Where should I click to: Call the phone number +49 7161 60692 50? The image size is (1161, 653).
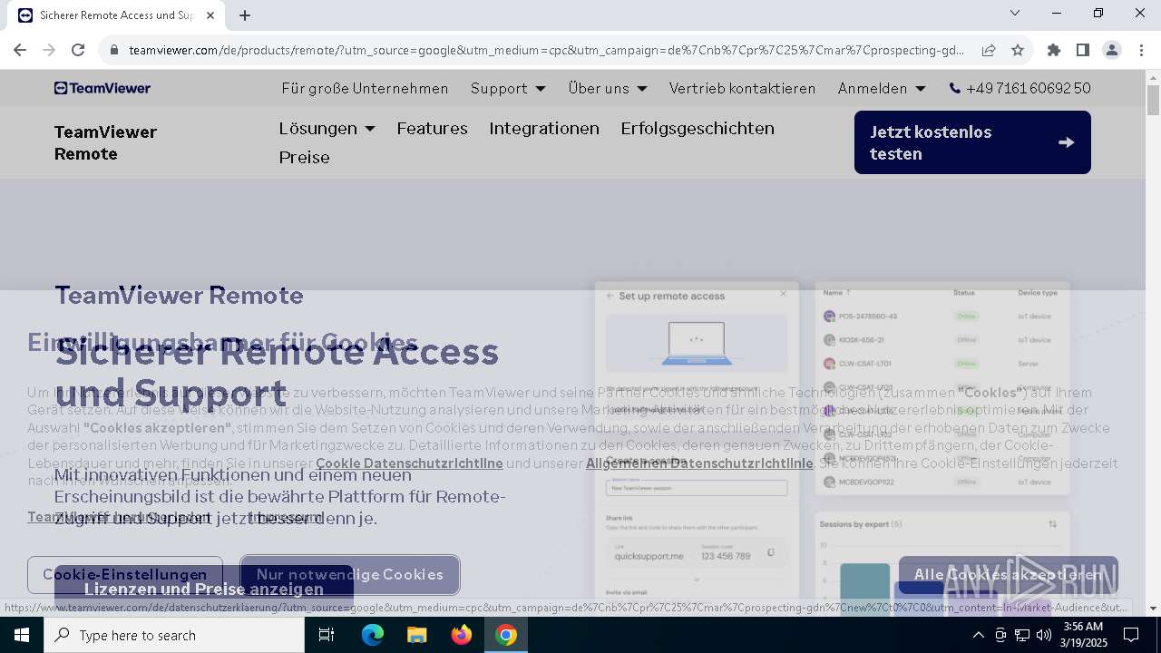pyautogui.click(x=1020, y=88)
